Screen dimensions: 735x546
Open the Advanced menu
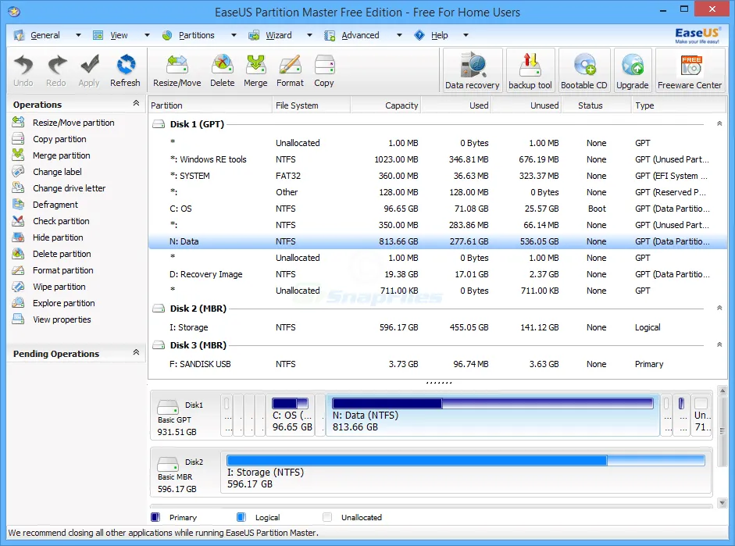pos(360,35)
